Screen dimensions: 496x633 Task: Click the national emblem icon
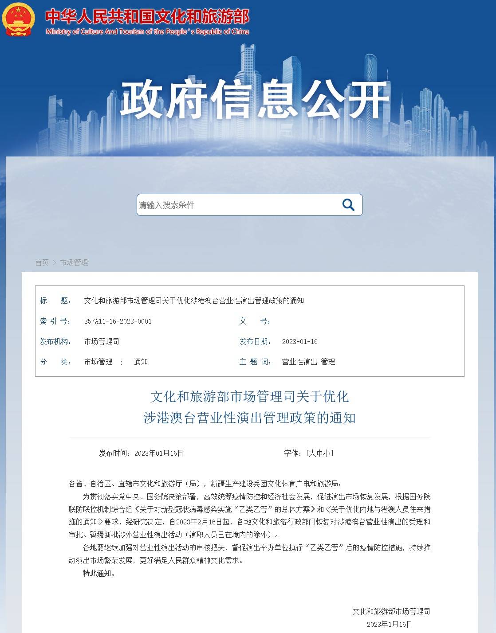[18, 20]
